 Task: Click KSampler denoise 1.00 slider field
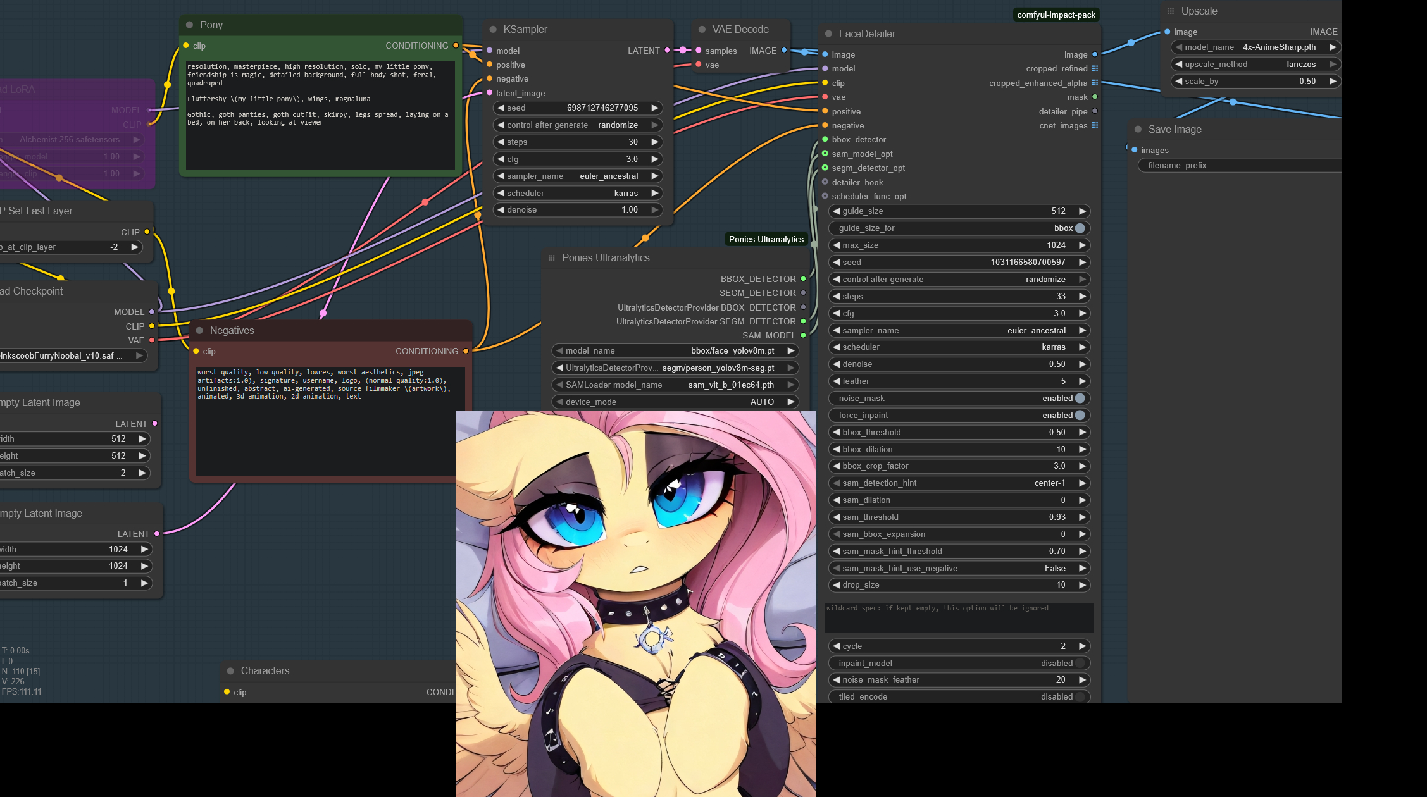[578, 210]
